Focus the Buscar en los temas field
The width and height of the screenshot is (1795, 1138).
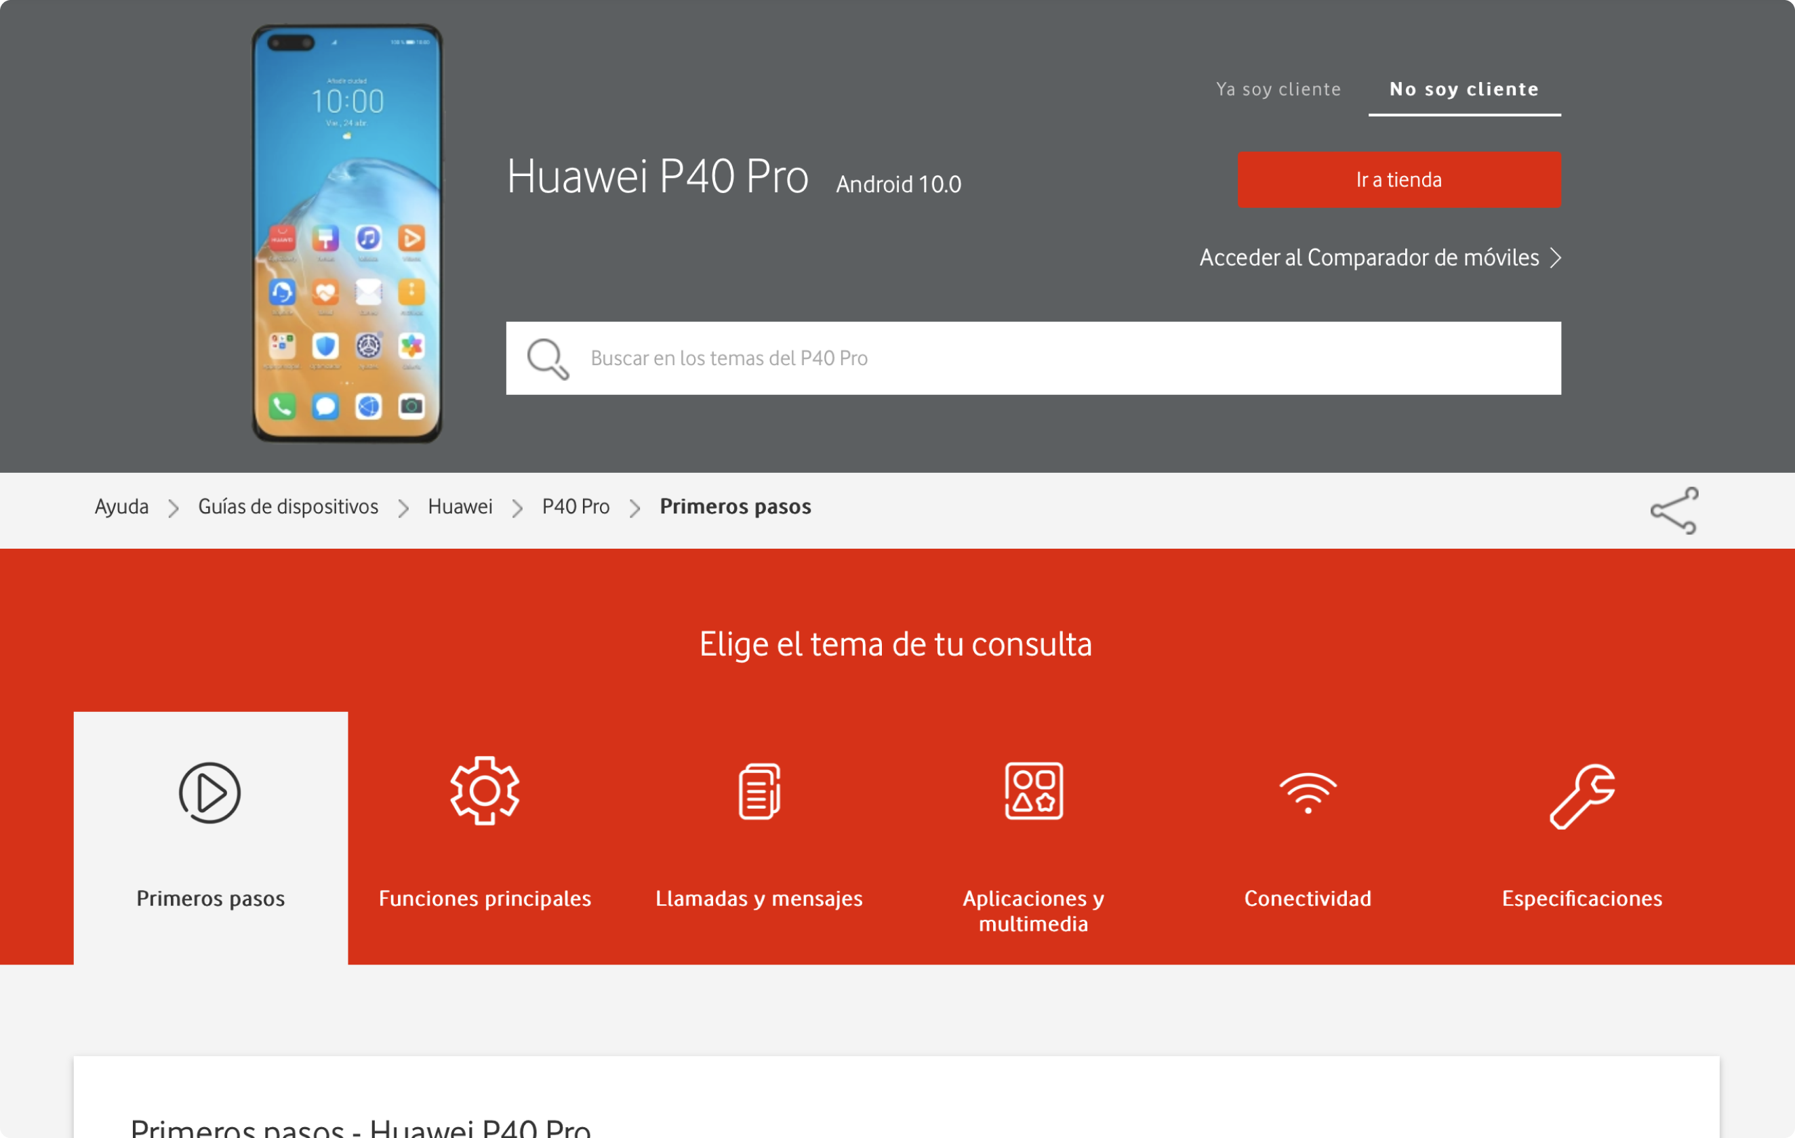click(x=1033, y=358)
